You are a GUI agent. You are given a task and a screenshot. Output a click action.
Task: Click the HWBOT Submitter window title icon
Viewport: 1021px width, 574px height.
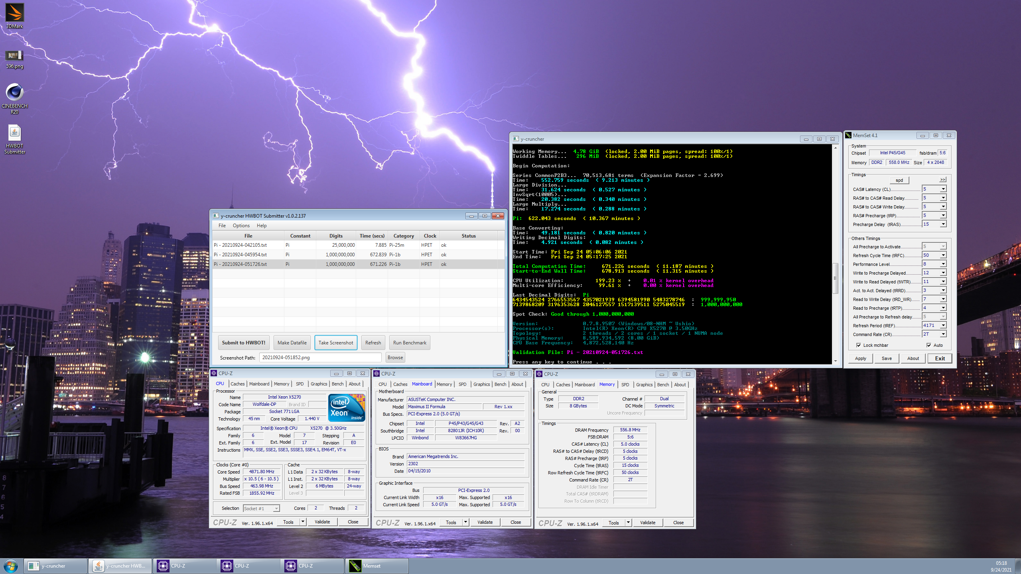tap(216, 216)
